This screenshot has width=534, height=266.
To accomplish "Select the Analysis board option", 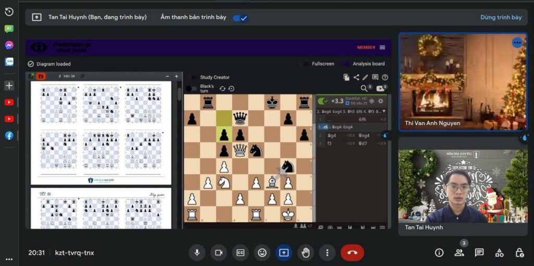I will 368,64.
